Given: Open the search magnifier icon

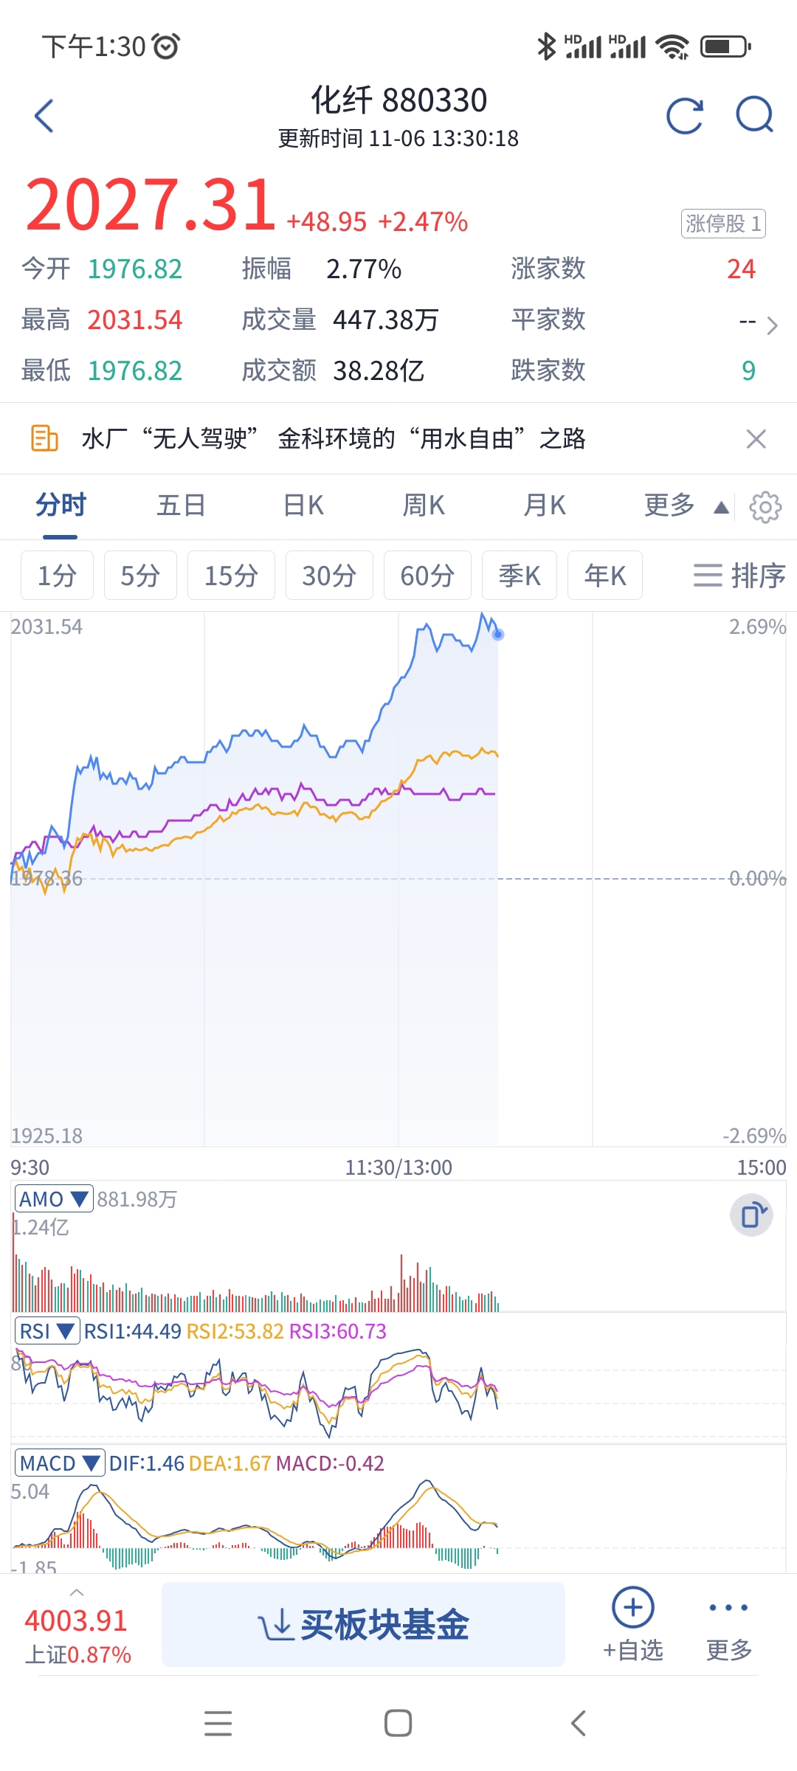Looking at the screenshot, I should click(x=754, y=116).
